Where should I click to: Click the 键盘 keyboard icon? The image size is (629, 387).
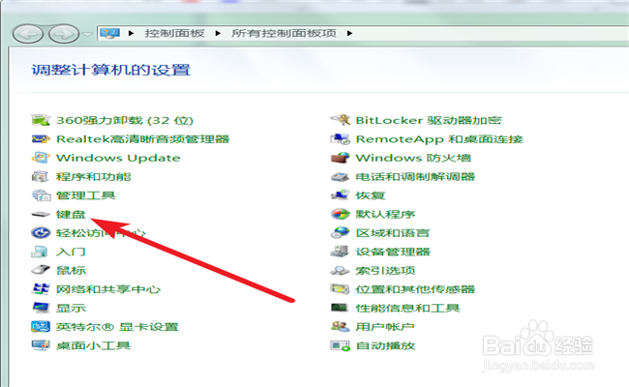[x=41, y=215]
